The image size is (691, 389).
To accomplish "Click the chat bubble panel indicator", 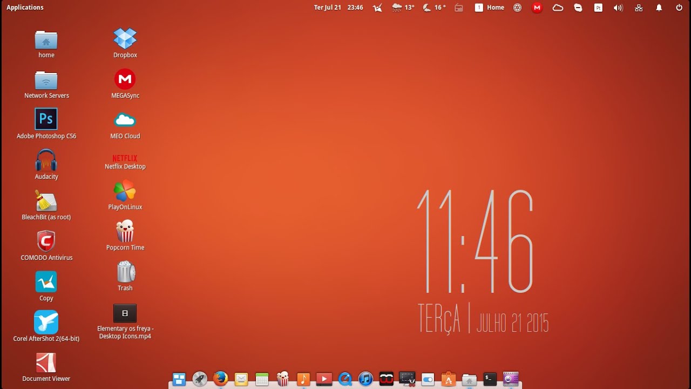I will pos(578,8).
